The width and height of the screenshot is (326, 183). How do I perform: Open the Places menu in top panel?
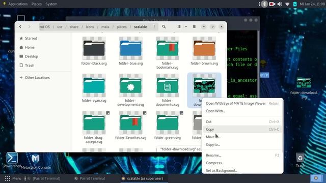[36, 4]
